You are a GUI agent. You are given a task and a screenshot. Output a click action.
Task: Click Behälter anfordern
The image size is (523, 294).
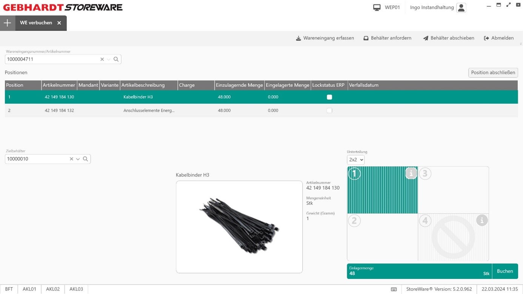tap(387, 38)
